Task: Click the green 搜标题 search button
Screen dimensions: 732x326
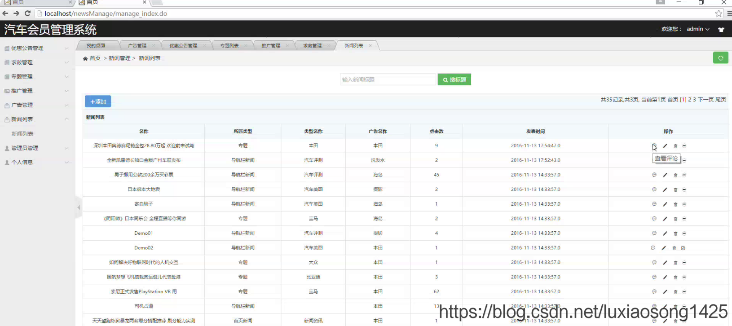Action: pos(454,79)
